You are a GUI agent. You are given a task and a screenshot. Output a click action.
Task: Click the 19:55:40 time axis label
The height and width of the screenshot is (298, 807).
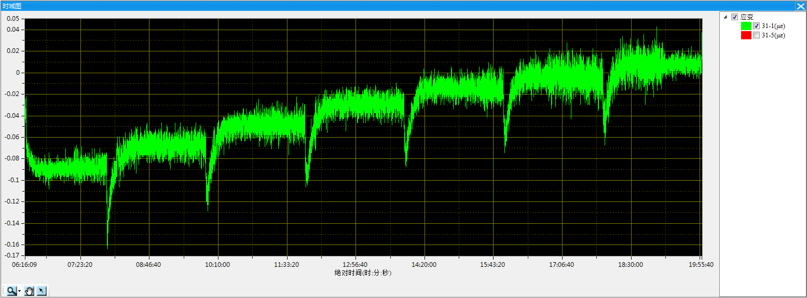(701, 265)
